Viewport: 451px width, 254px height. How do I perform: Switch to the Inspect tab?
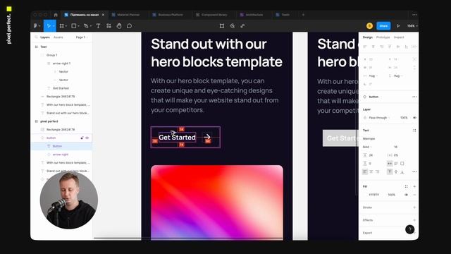tap(399, 37)
